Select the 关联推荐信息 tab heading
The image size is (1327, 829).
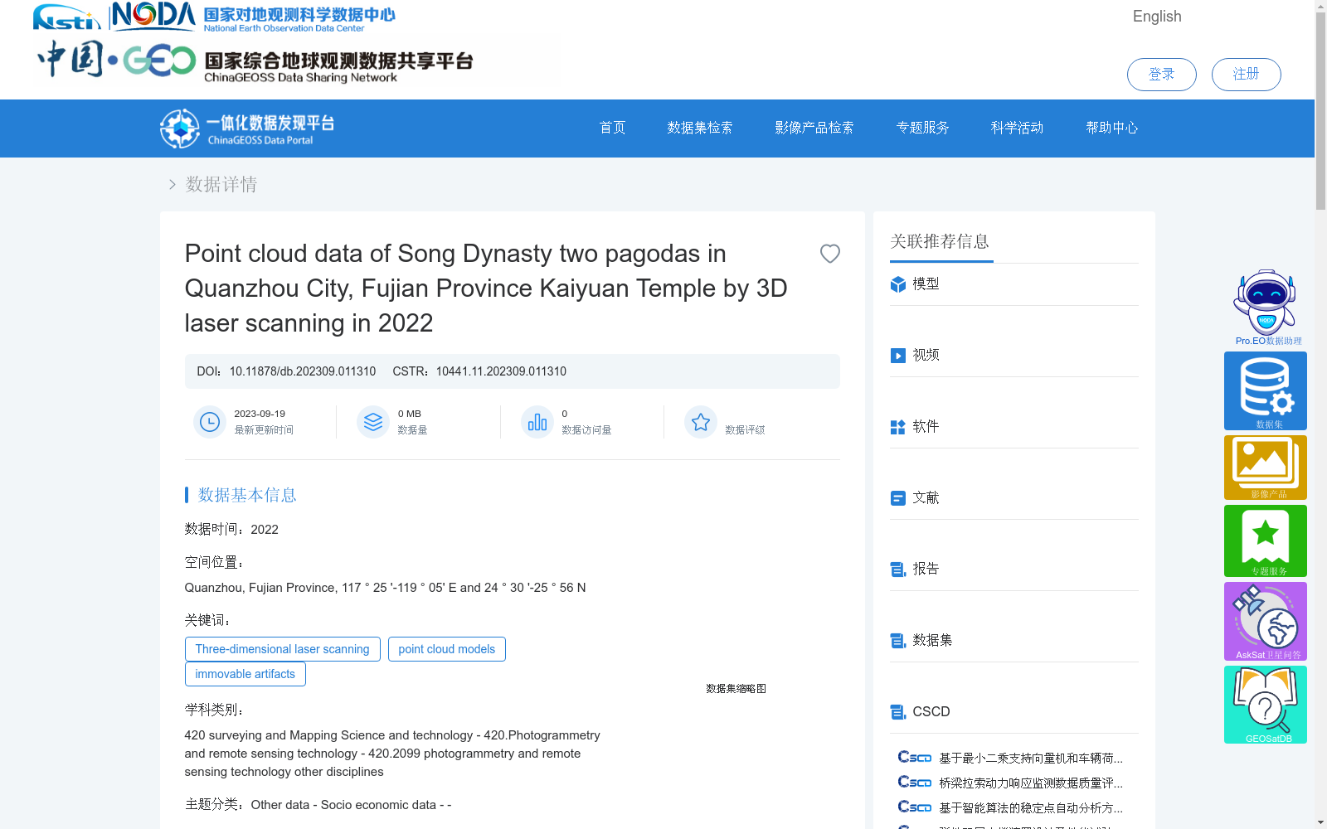pyautogui.click(x=940, y=241)
